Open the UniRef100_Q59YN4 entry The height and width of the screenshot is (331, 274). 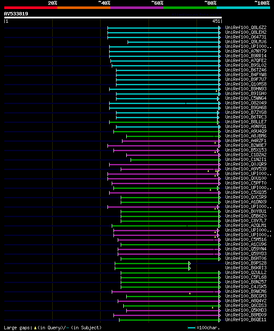[x=246, y=249]
